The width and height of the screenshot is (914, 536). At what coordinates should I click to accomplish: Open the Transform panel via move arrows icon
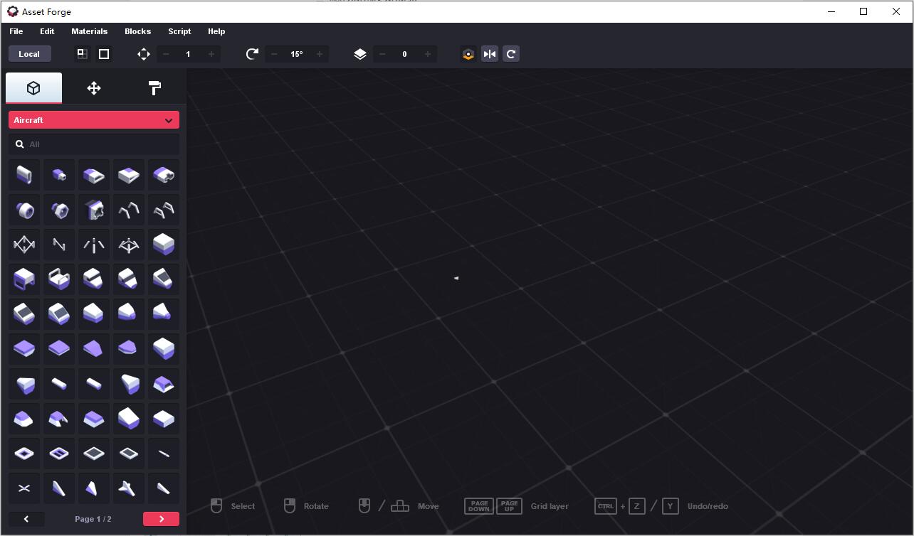tap(93, 87)
